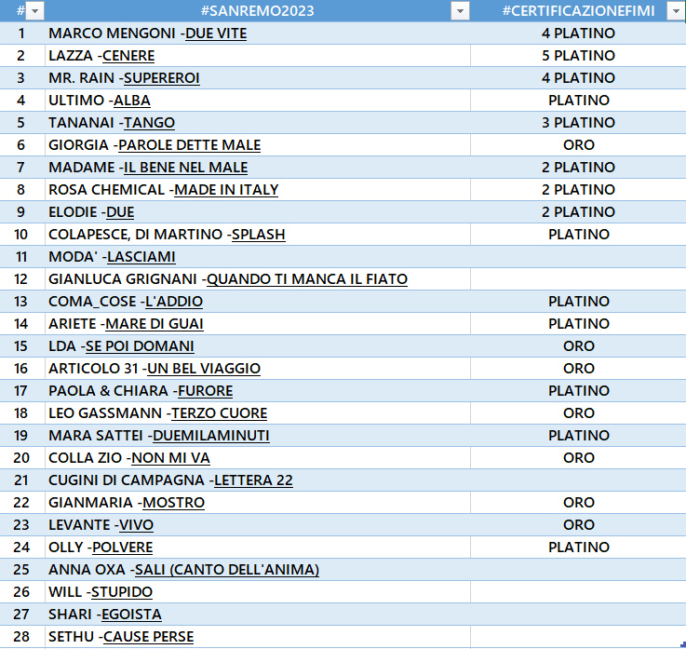Select ORO cell in LEO GASSMANN row
Image resolution: width=686 pixels, height=649 pixels.
point(578,412)
